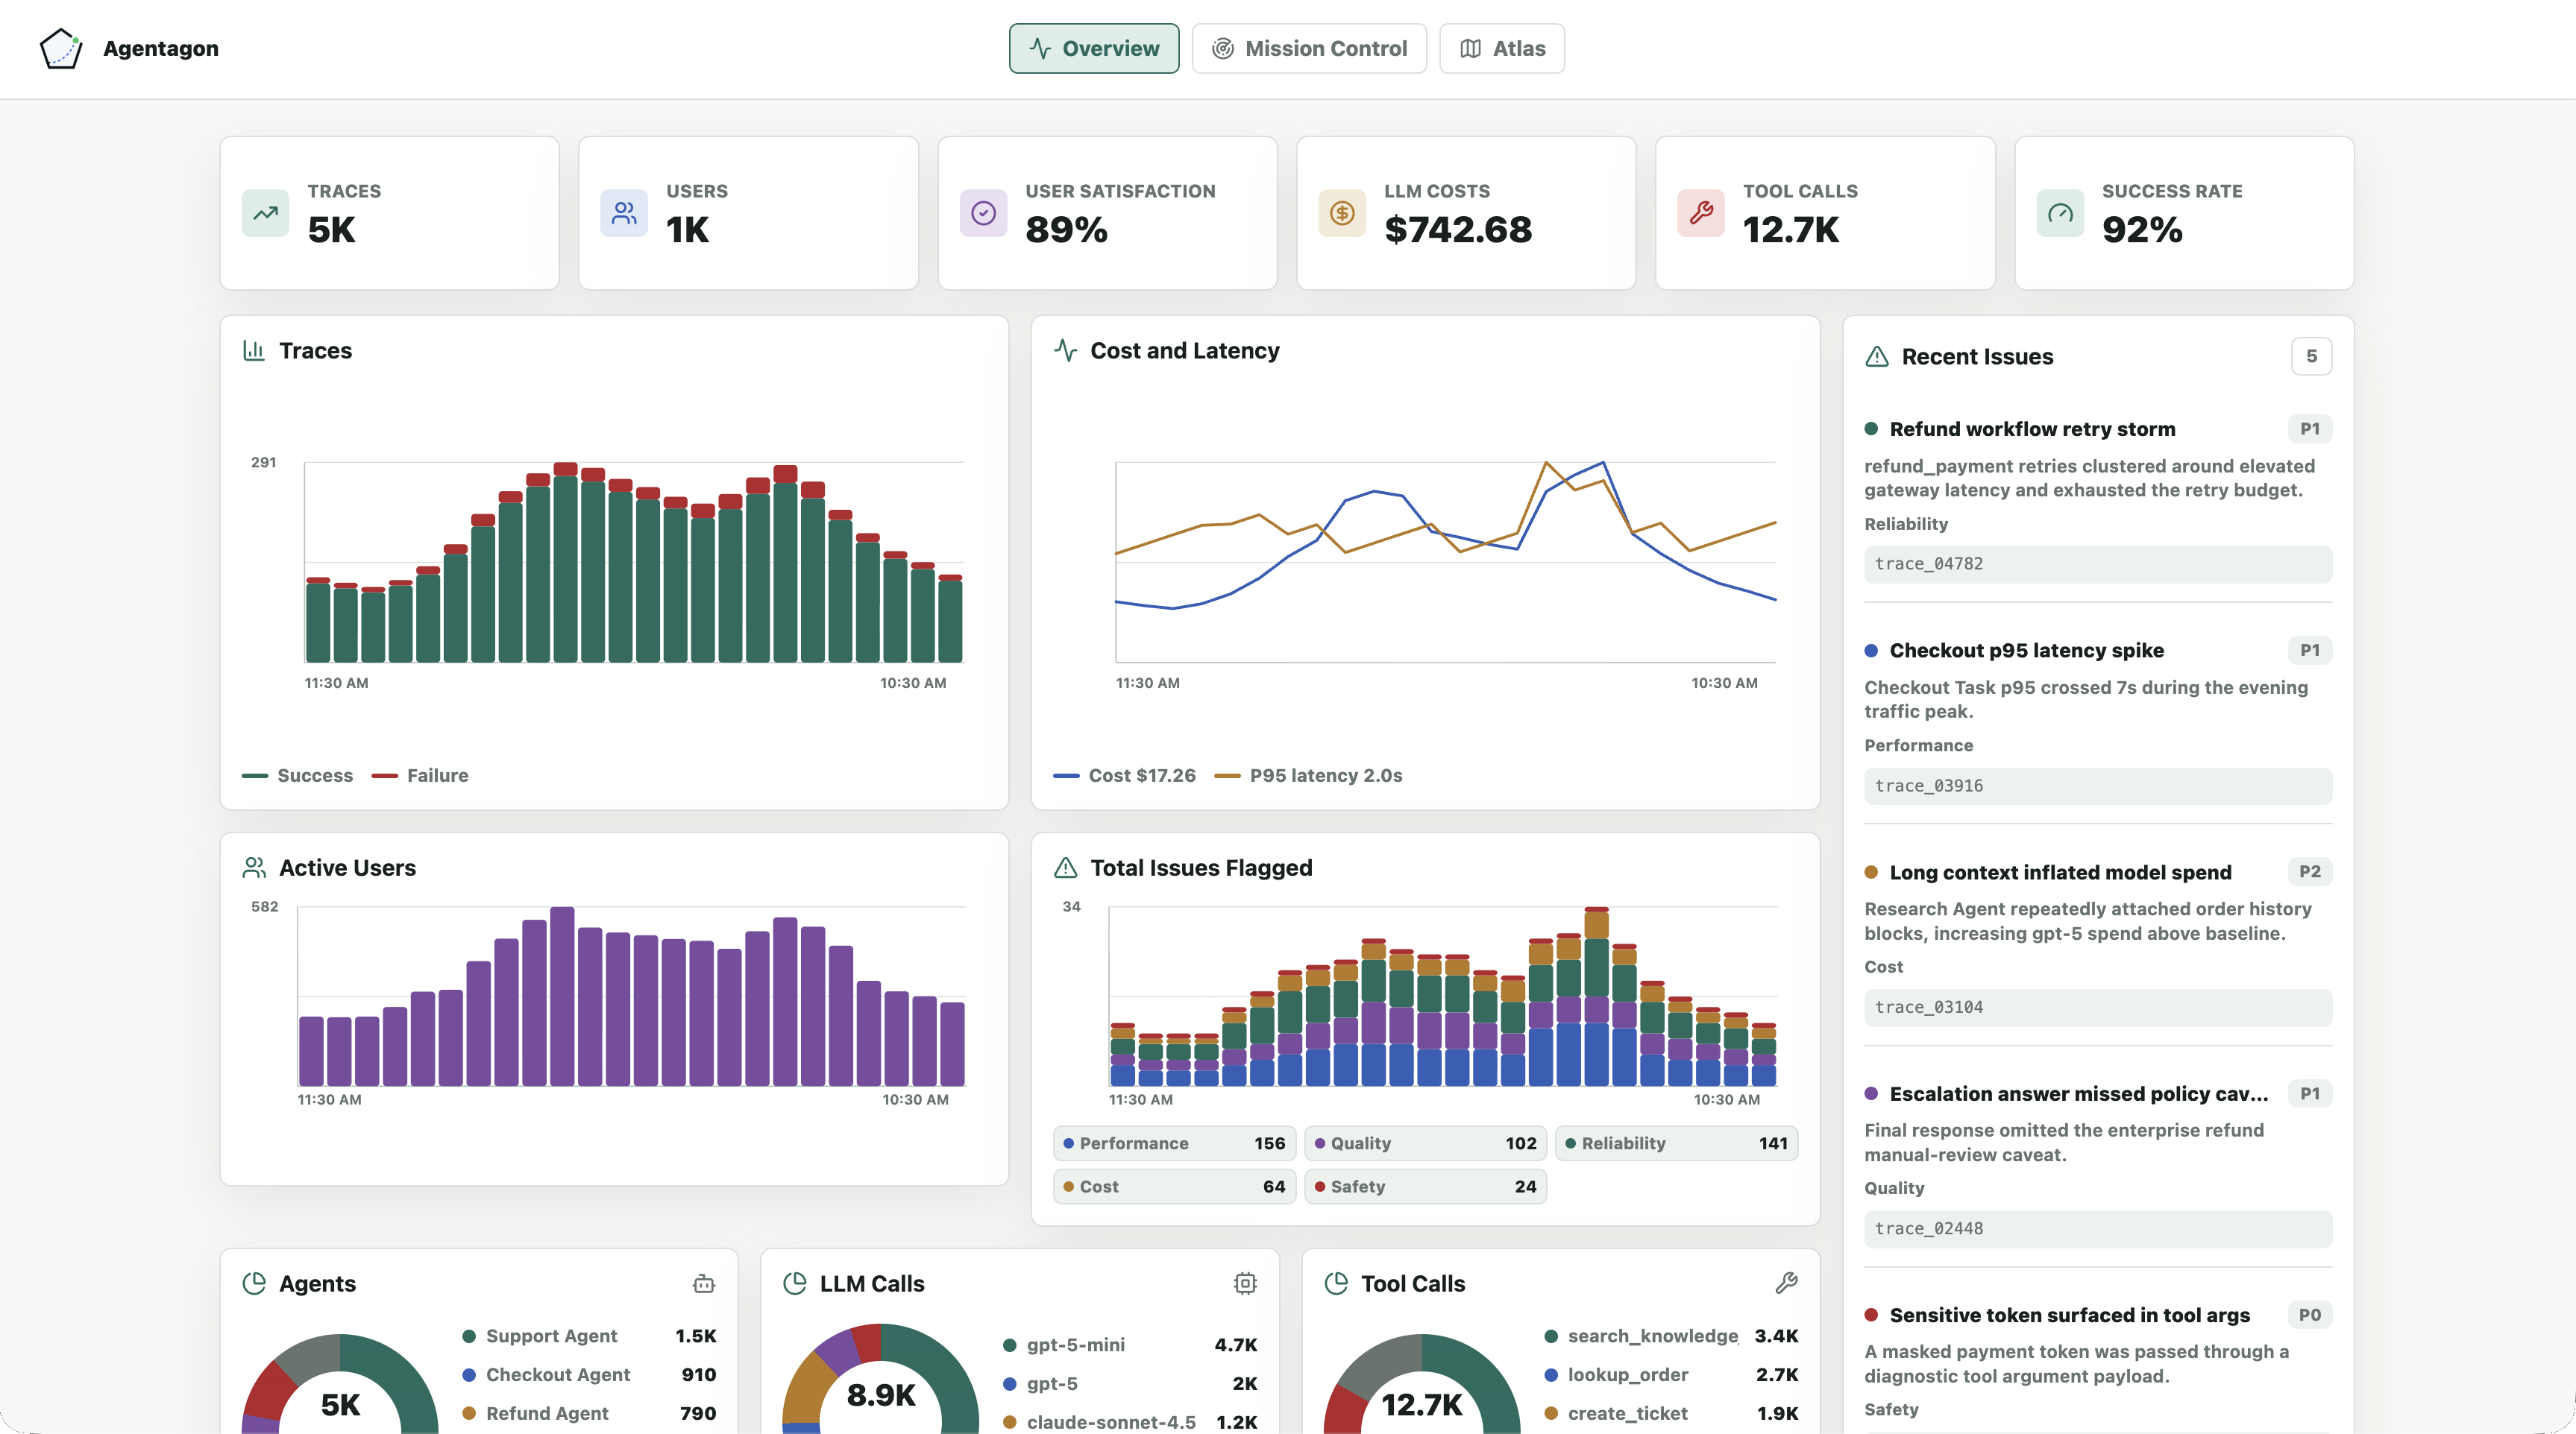Click the 92% success rate value
Screen dimensions: 2576x1434
pyautogui.click(x=2142, y=230)
